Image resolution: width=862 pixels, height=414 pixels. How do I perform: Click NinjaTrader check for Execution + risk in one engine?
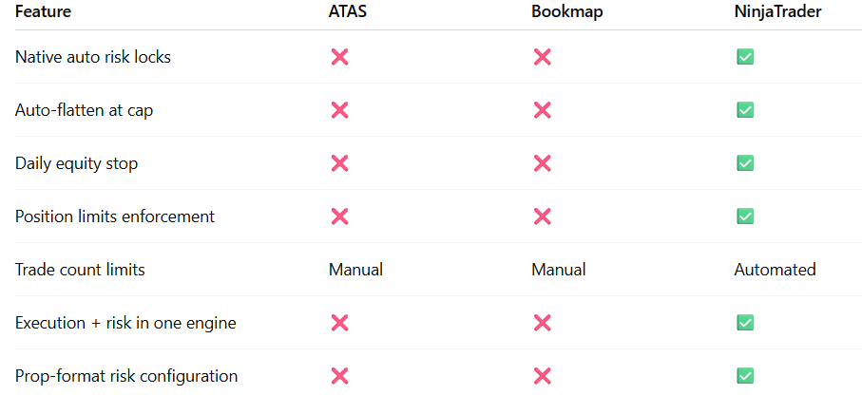click(745, 322)
